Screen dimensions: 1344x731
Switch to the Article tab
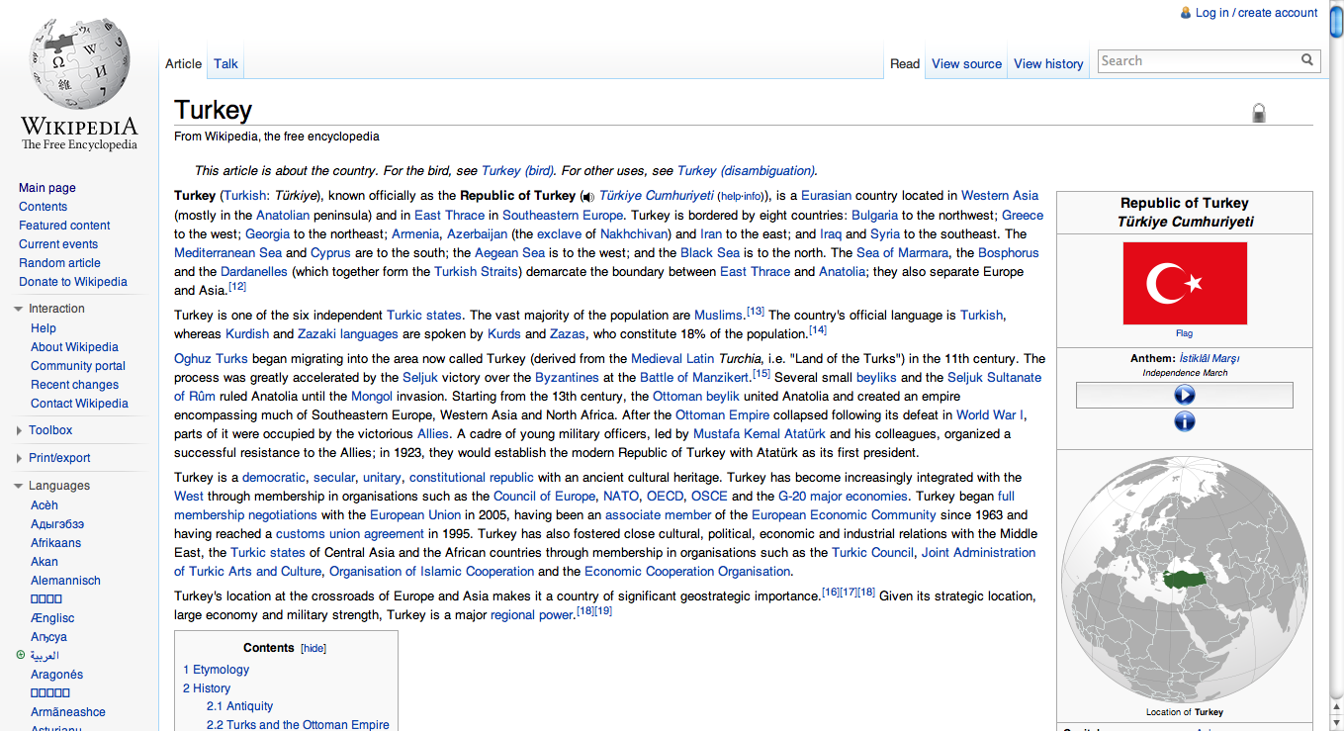[x=183, y=63]
